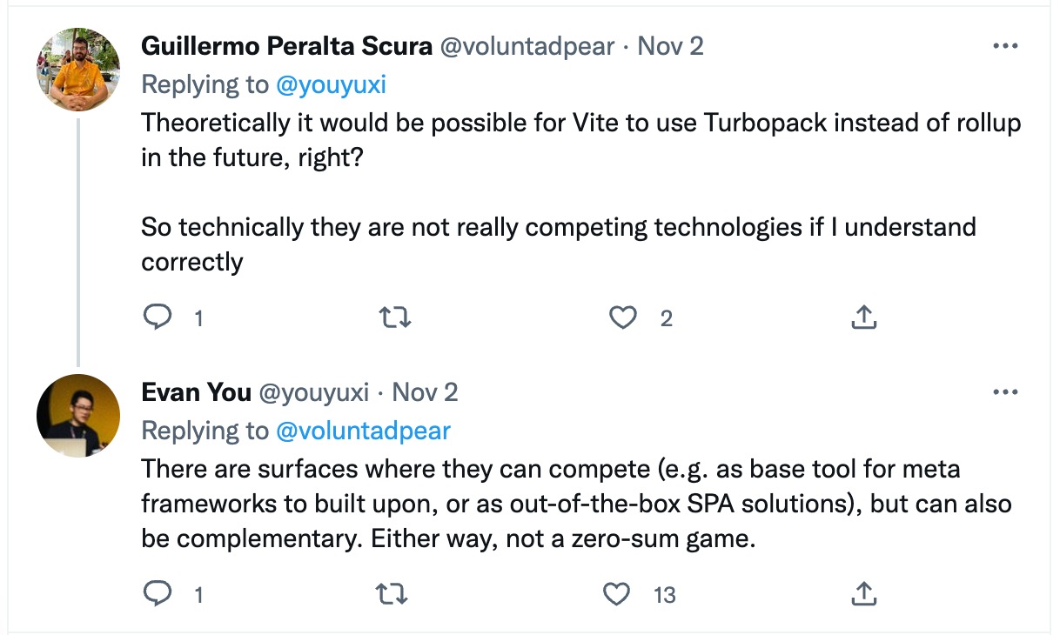The width and height of the screenshot is (1060, 635).
Task: Open Nov 2 timestamp on Guillermo's tweet
Action: click(670, 45)
